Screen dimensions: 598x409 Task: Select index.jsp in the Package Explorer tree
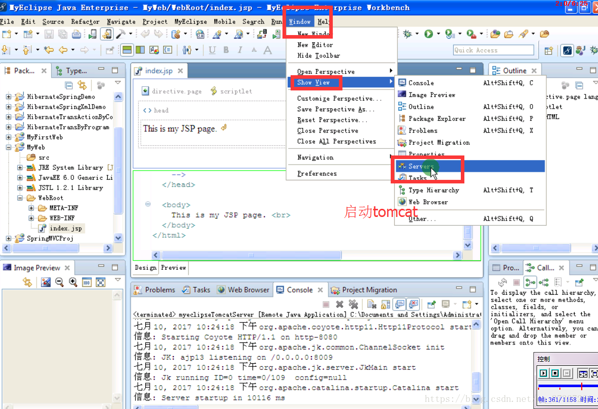66,229
